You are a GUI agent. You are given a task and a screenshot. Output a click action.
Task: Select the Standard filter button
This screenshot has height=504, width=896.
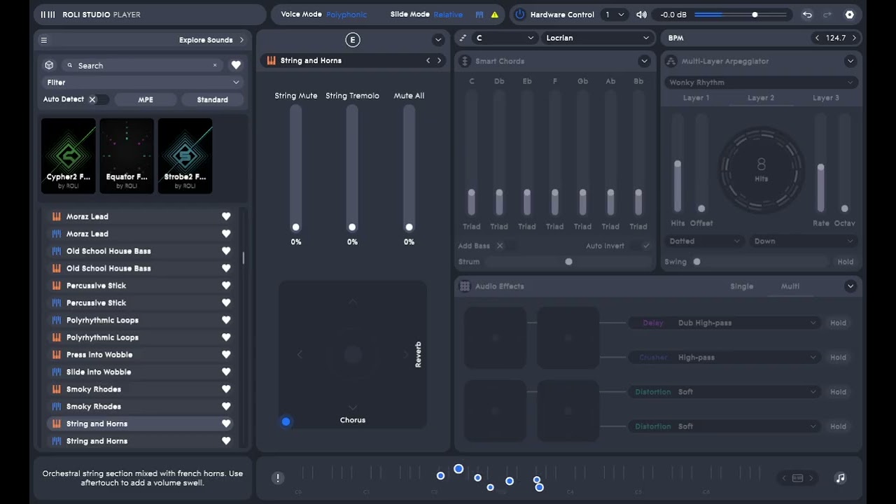tap(212, 99)
